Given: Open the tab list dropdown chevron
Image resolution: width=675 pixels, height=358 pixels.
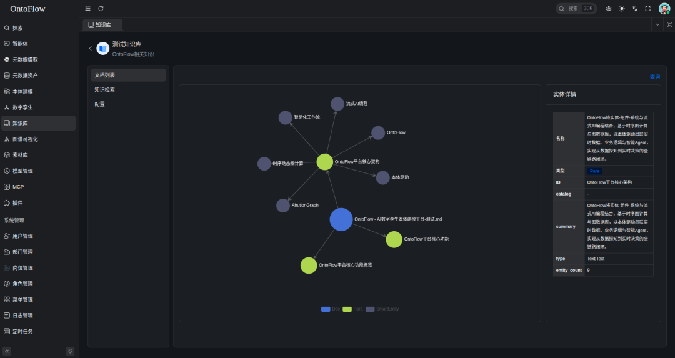Looking at the screenshot, I should coord(657,24).
